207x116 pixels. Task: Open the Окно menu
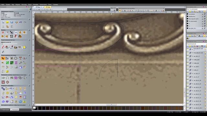point(50,5)
